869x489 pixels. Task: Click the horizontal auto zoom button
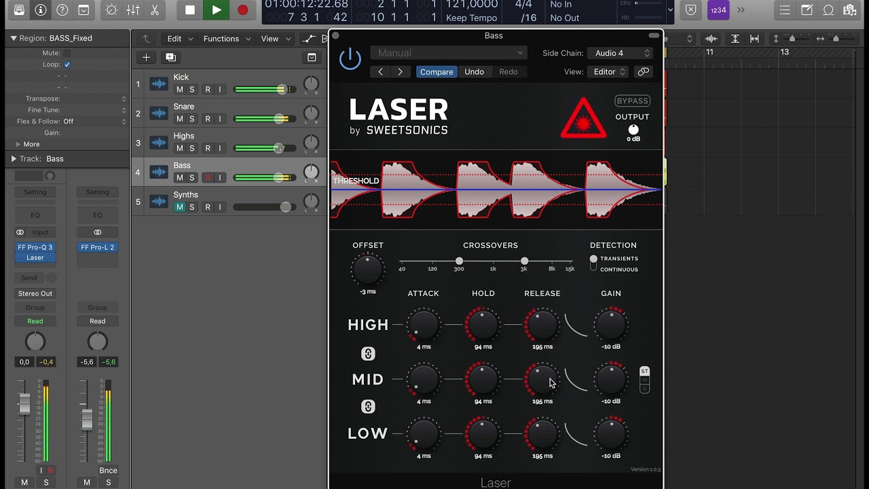click(754, 39)
